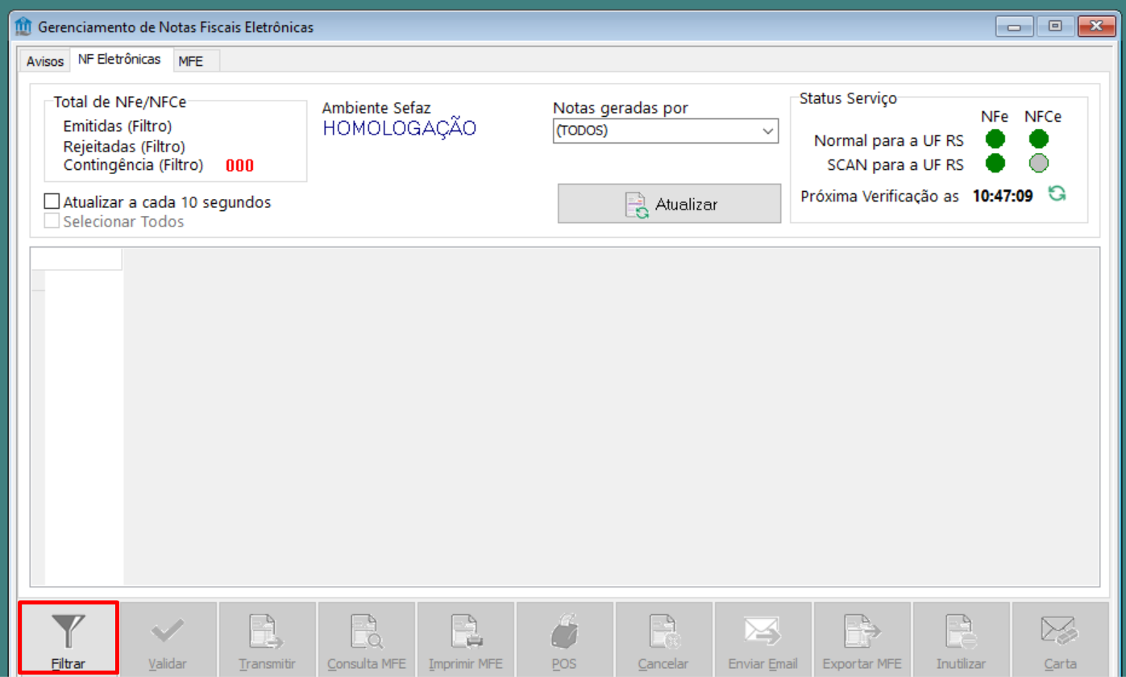
Task: Click the Próxima Verificação as label
Action: (880, 196)
